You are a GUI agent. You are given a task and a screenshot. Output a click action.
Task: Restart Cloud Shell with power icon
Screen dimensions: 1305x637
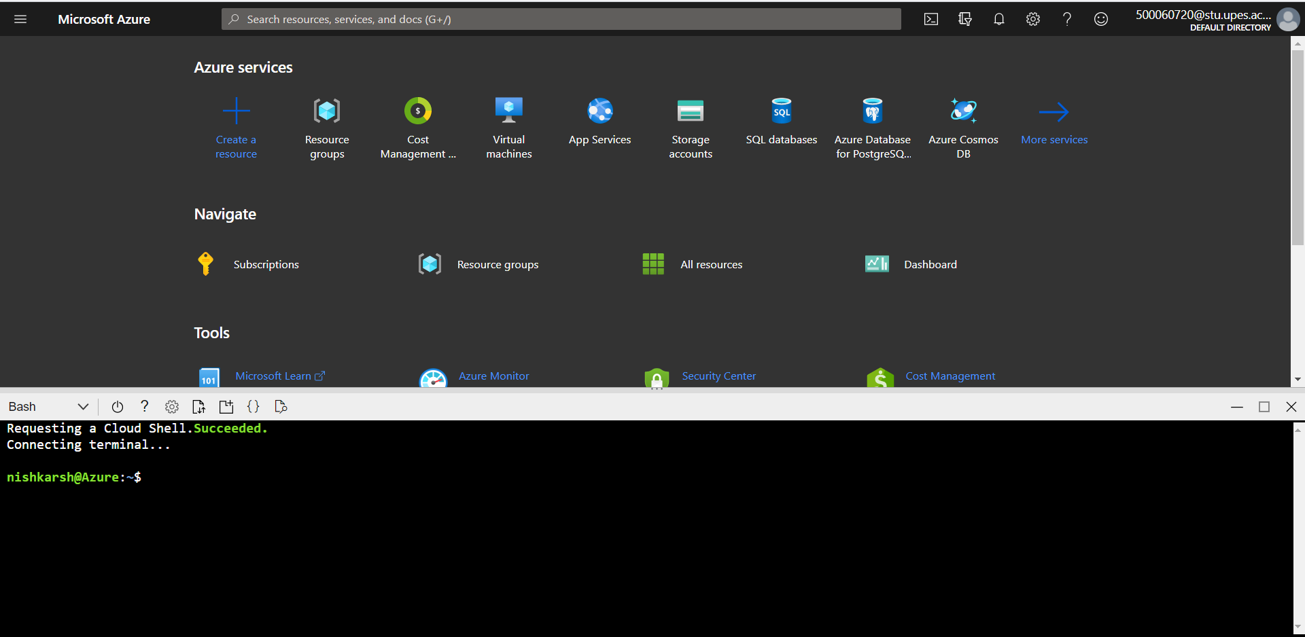(x=118, y=407)
